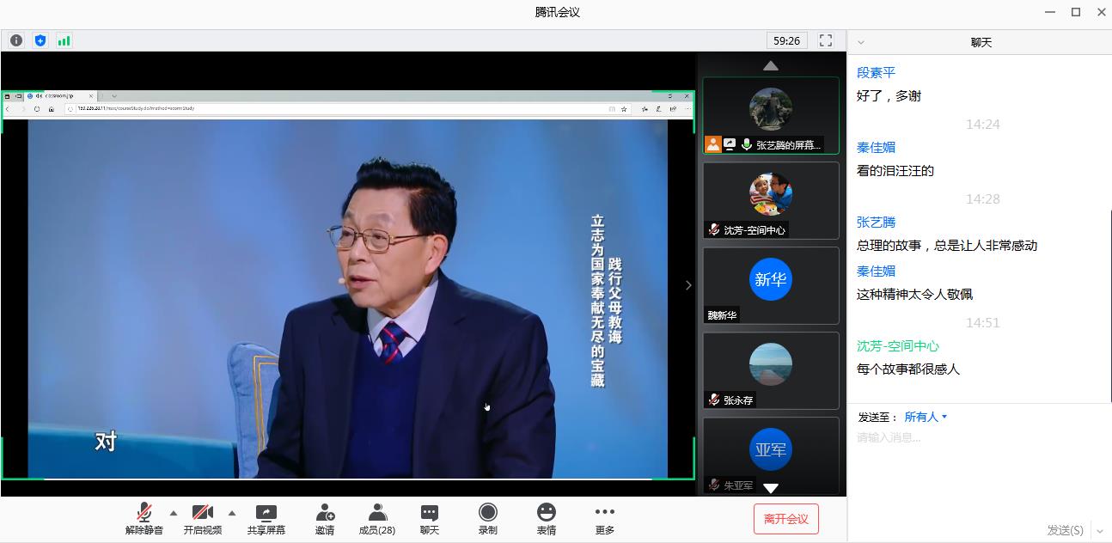The height and width of the screenshot is (543, 1112).
Task: Select 魏新华 participant thumbnail
Action: [771, 285]
